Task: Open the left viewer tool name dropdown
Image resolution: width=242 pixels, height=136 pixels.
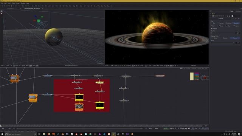Action: click(x=104, y=66)
